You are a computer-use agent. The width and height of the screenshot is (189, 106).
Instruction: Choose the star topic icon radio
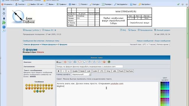68,62
